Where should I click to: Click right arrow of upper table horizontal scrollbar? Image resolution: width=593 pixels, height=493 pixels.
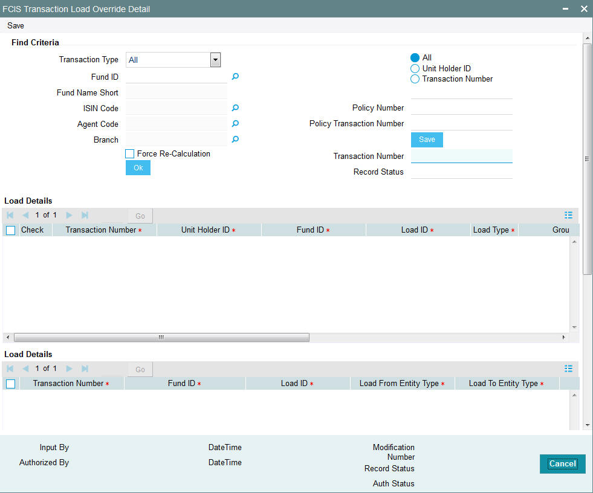tap(563, 337)
